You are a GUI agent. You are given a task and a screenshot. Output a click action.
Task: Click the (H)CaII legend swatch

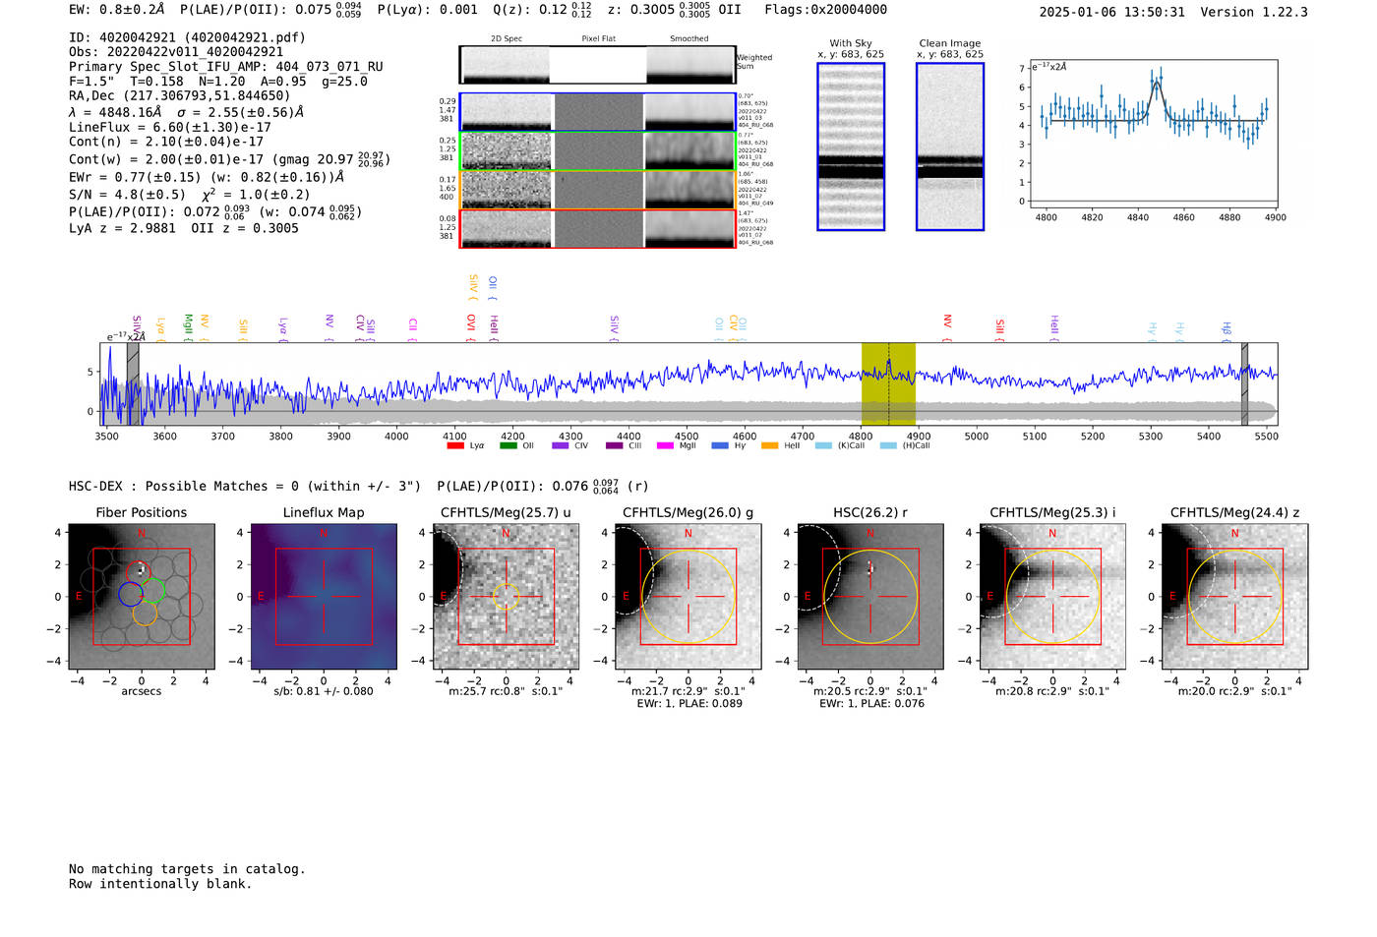pos(888,446)
